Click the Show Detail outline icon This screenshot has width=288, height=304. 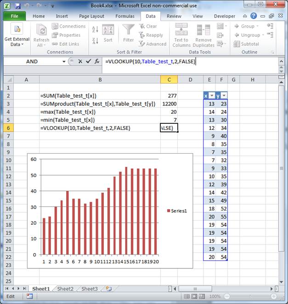(270, 26)
